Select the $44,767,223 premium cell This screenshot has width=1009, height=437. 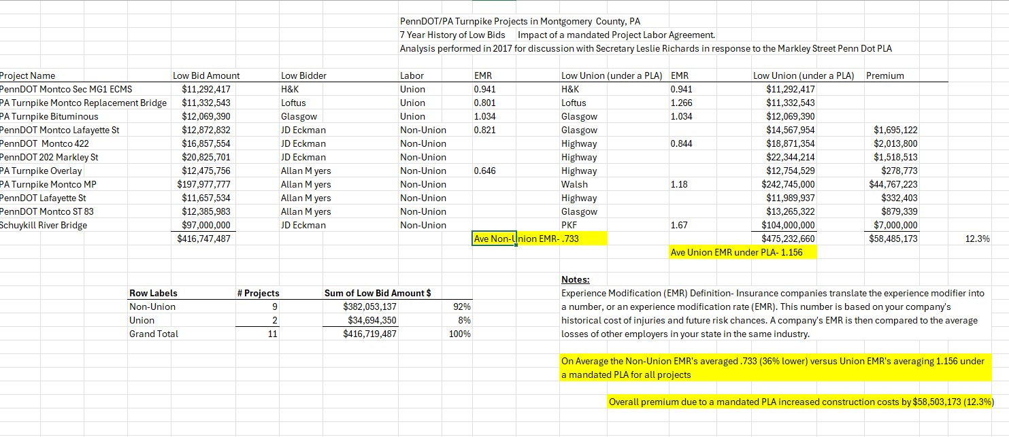893,184
